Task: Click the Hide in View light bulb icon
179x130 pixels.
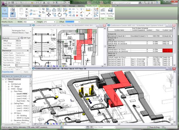Action: [81, 9]
